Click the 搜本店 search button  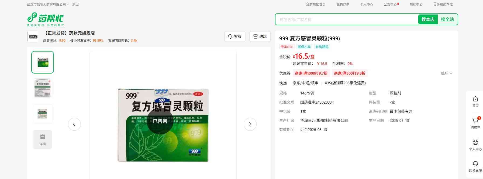[x=428, y=19]
